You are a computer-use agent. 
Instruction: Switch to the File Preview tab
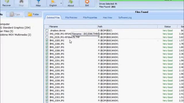(71, 17)
